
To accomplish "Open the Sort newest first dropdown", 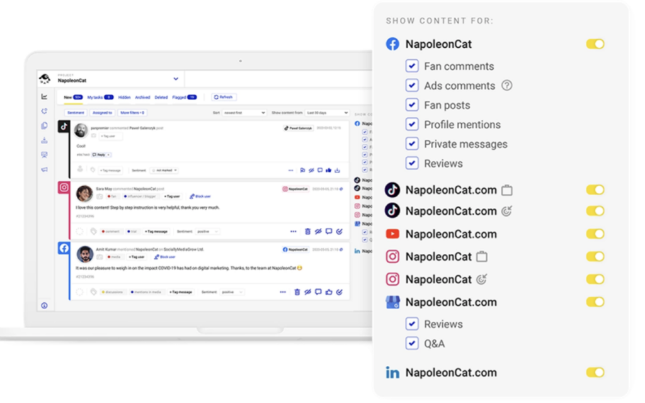I will [x=244, y=113].
